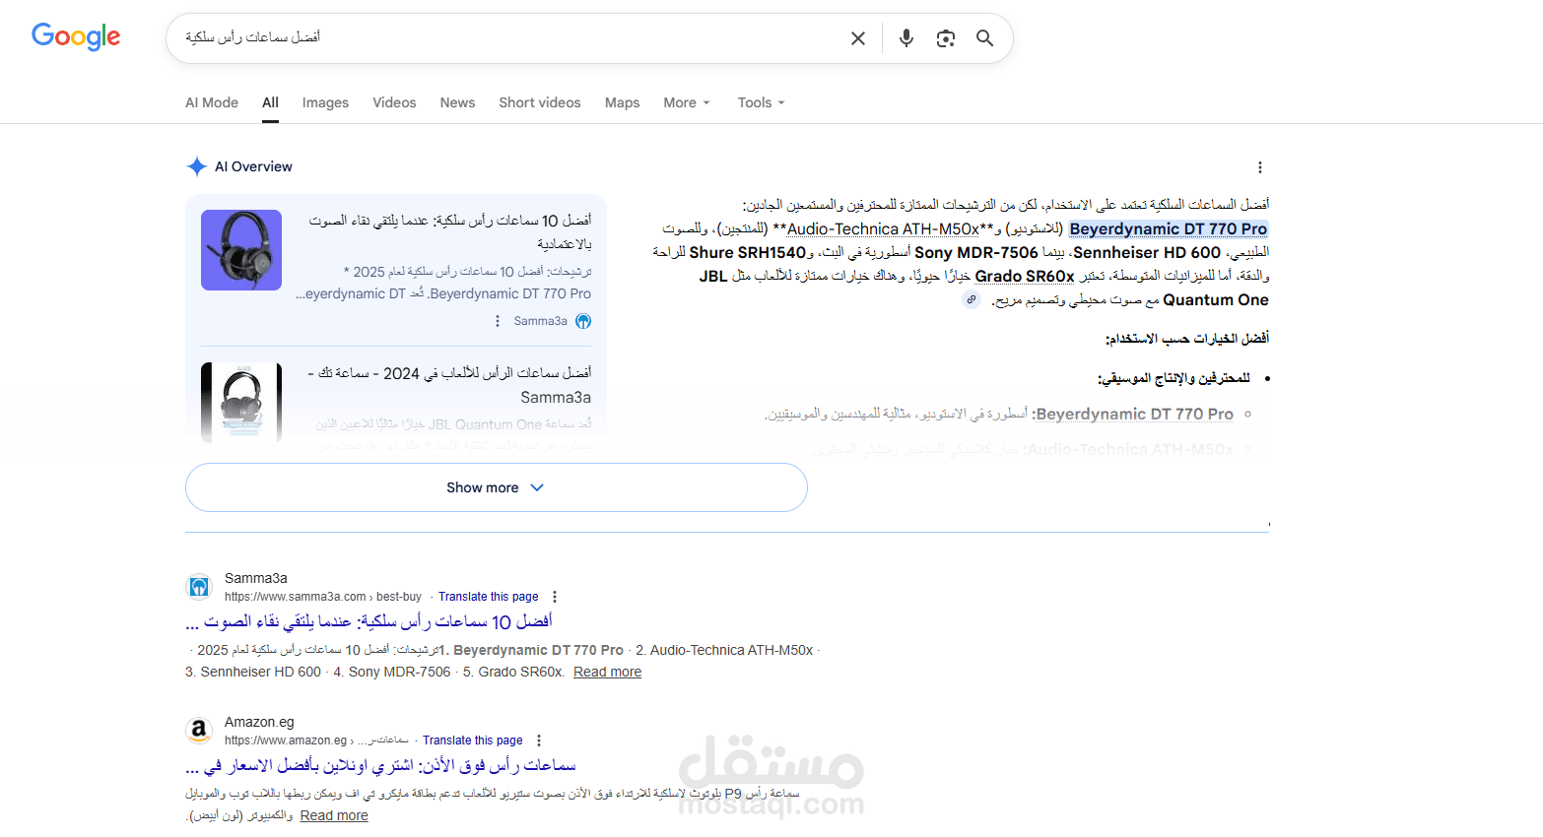Switch to AI Mode tab

pyautogui.click(x=212, y=102)
